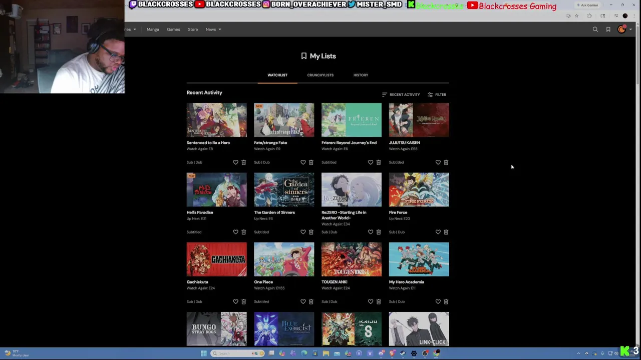The width and height of the screenshot is (641, 360).
Task: Open the My Hero Academia title link
Action: (407, 282)
